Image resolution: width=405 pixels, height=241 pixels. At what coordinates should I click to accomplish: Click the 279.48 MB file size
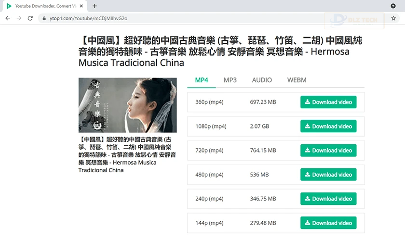[x=263, y=223]
